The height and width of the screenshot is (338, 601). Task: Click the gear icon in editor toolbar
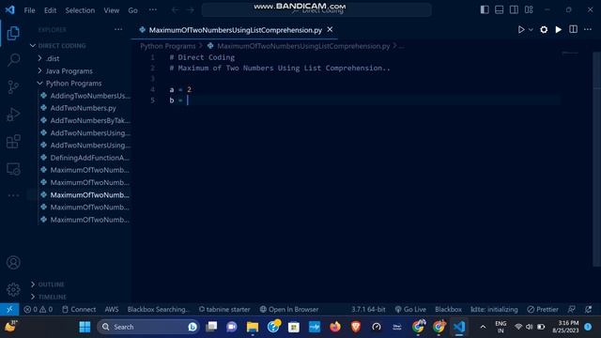pyautogui.click(x=544, y=29)
